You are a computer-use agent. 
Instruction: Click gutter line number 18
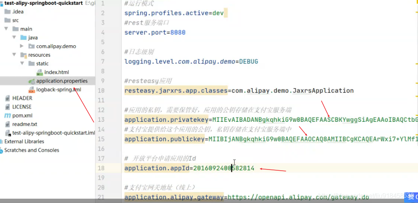[x=101, y=168]
